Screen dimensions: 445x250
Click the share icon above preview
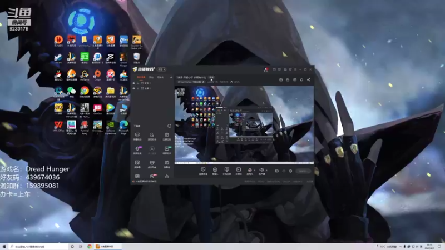309,79
